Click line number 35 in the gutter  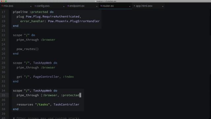pos(3,95)
